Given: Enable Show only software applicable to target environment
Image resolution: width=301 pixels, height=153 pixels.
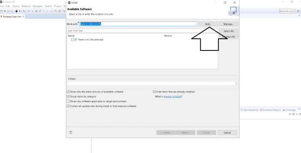Looking at the screenshot, I should (x=68, y=101).
